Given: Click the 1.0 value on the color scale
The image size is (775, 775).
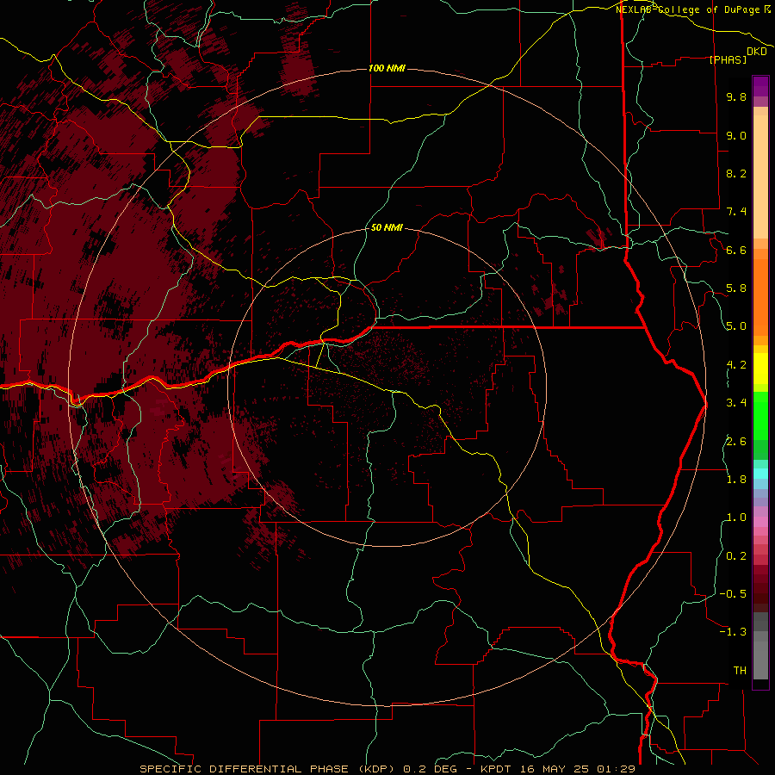Looking at the screenshot, I should point(736,518).
